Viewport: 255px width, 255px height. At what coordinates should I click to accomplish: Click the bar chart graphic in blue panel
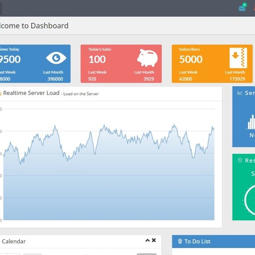(251, 122)
